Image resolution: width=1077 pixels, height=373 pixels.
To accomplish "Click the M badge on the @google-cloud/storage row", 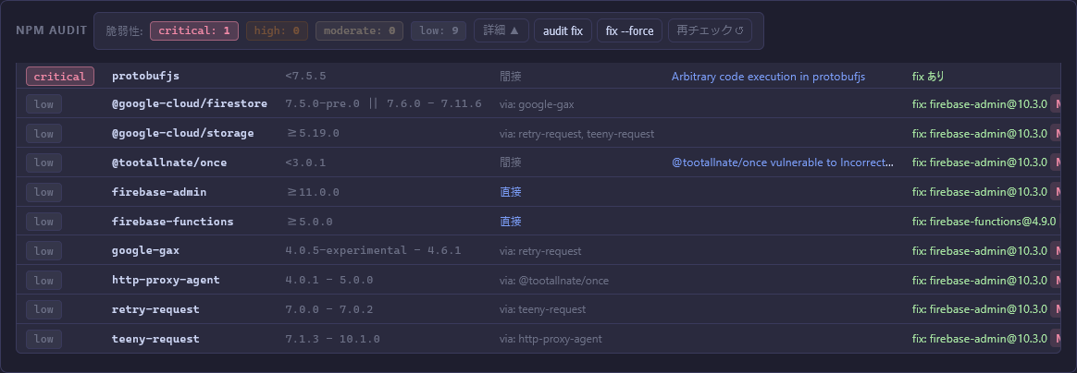I will pos(1056,133).
